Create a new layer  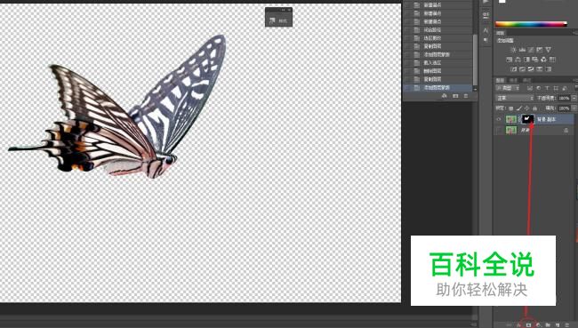point(558,325)
